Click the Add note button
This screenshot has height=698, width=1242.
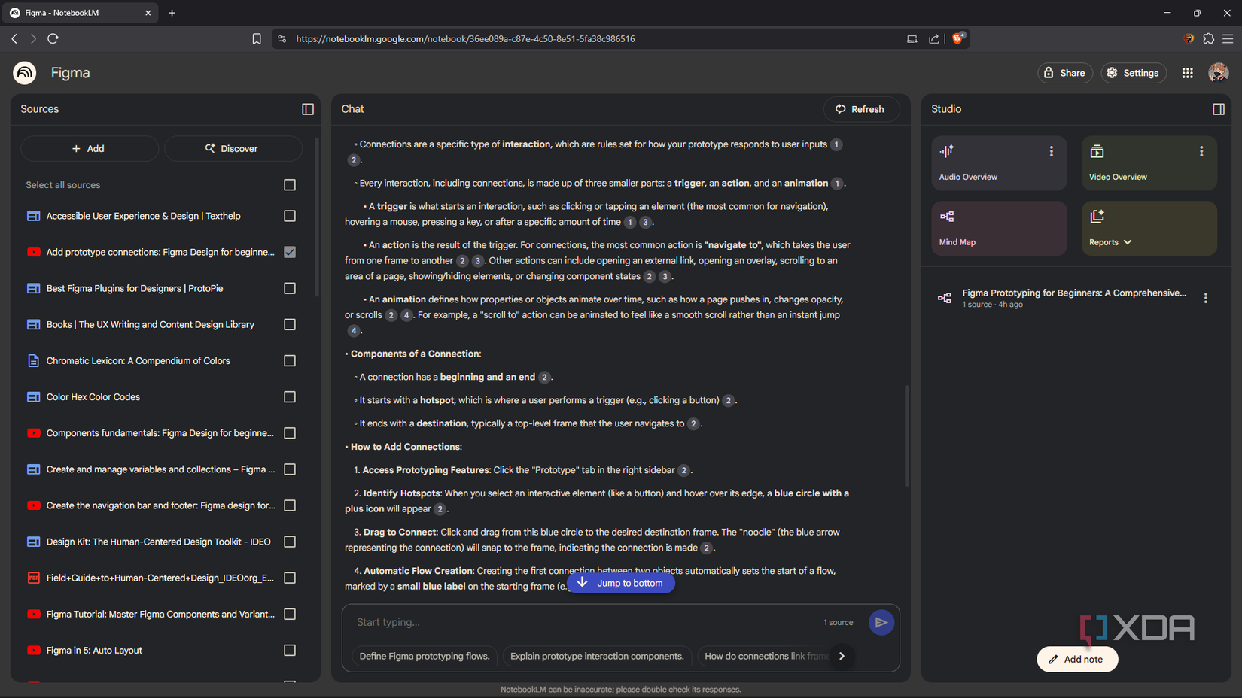coord(1076,659)
